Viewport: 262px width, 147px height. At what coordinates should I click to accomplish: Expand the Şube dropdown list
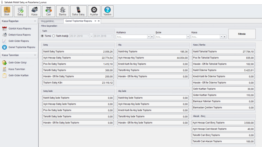184,37
